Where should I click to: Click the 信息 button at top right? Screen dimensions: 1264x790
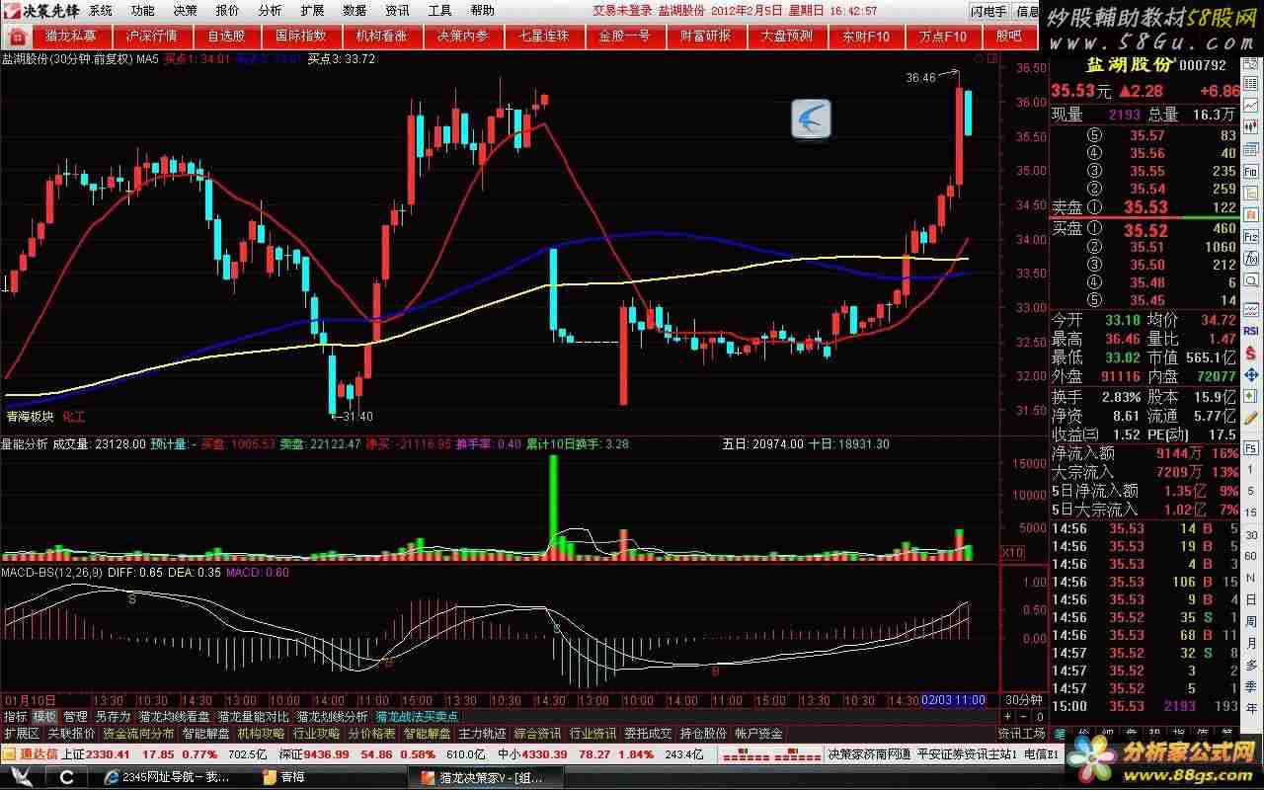pyautogui.click(x=1028, y=12)
